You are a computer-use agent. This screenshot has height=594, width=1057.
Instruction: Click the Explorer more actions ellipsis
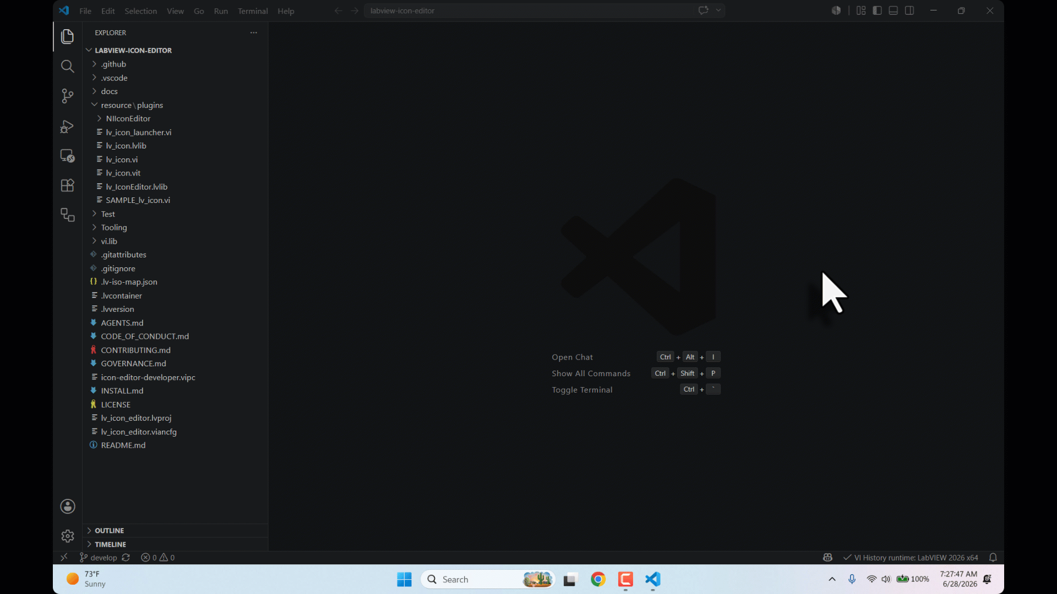tap(253, 32)
